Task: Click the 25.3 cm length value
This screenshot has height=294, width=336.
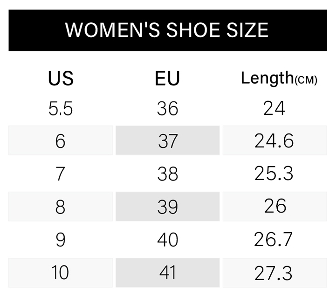Action: click(x=274, y=174)
